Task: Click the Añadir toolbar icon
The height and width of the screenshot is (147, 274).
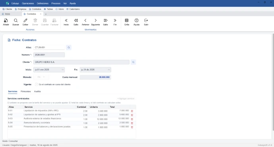Action: click(6, 22)
